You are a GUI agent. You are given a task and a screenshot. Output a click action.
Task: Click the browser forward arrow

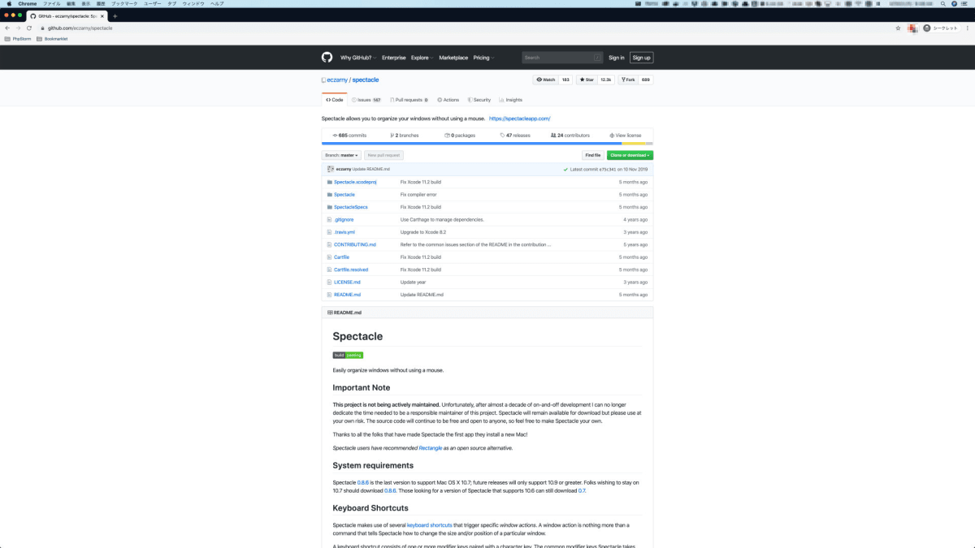click(x=18, y=28)
